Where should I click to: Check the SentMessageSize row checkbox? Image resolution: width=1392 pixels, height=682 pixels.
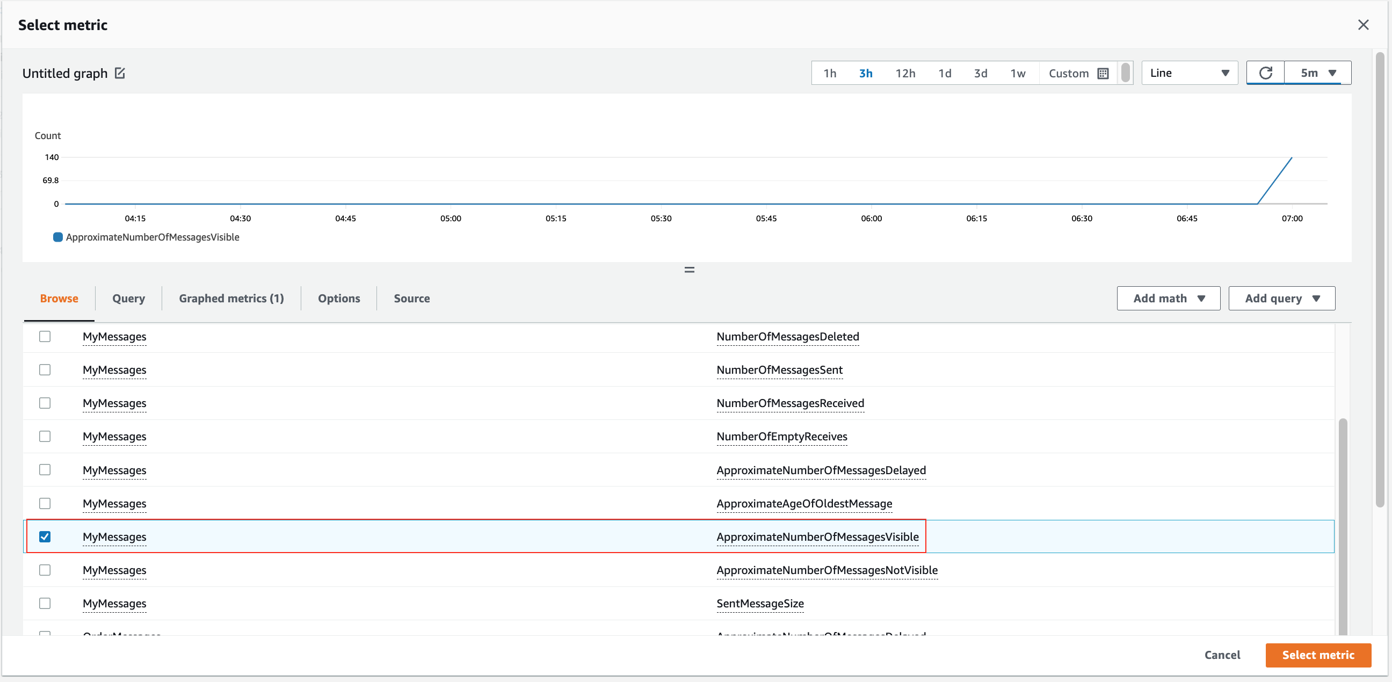coord(45,603)
